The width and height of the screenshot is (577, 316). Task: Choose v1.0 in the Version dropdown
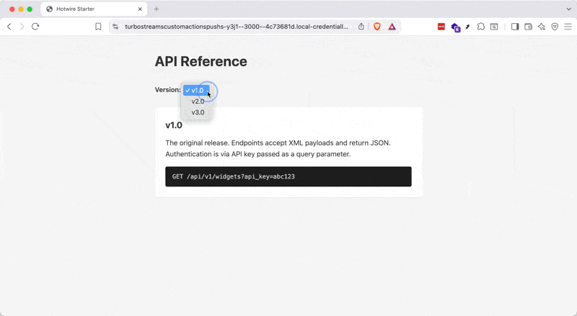(x=196, y=91)
